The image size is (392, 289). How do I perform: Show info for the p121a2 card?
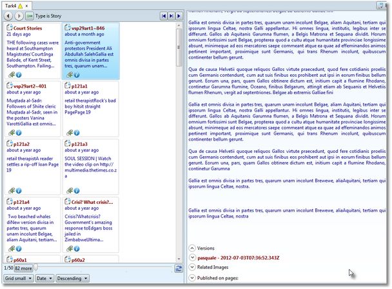pyautogui.click(x=19, y=191)
